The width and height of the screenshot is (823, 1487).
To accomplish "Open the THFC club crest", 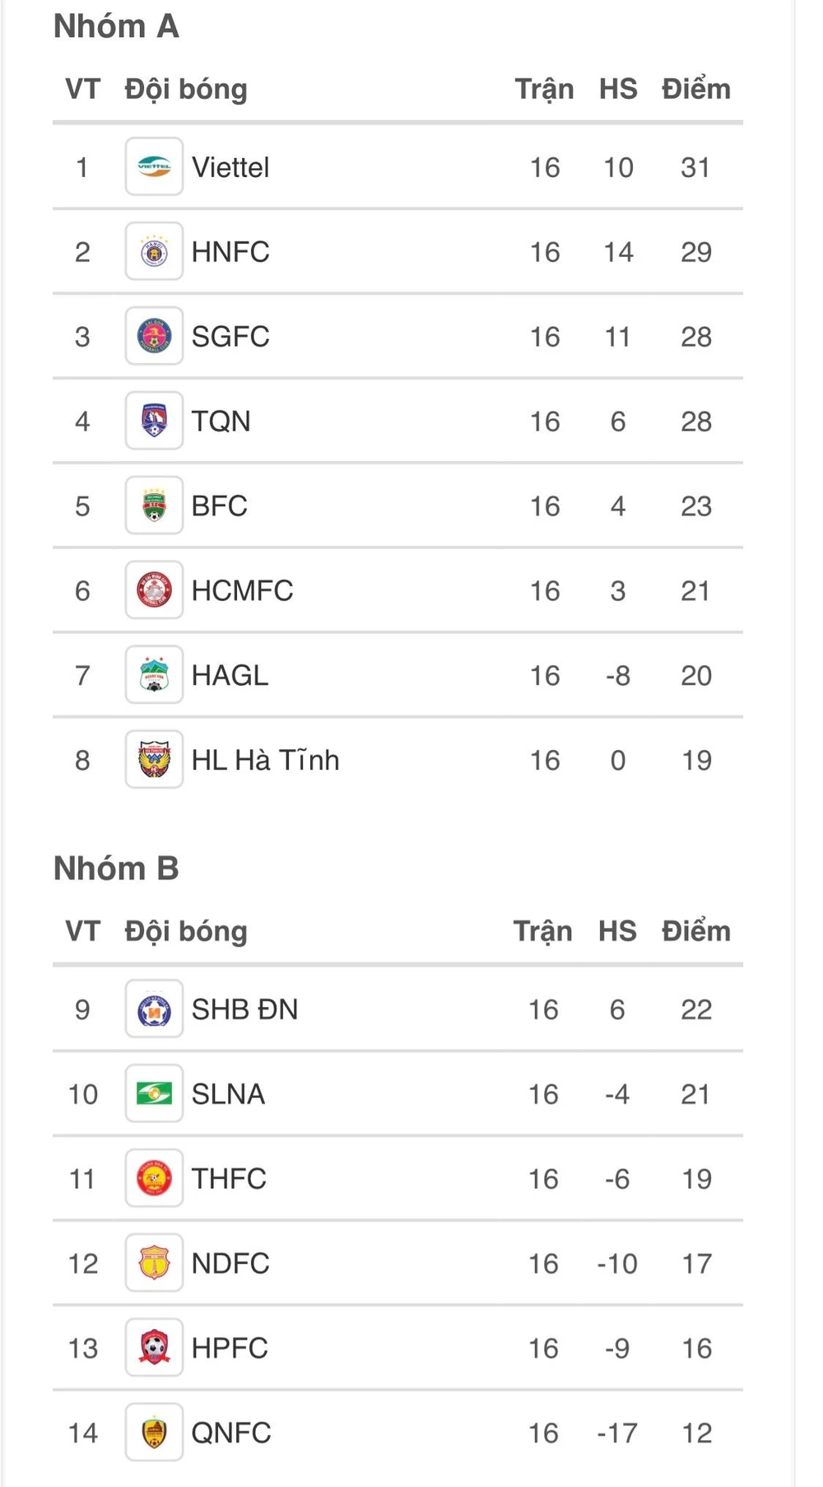I will pyautogui.click(x=154, y=1179).
